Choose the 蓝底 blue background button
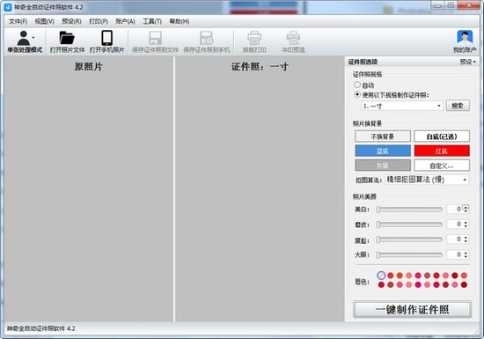The image size is (484, 339). coord(383,151)
